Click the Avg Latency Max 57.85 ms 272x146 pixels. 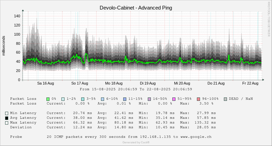tap(206, 118)
